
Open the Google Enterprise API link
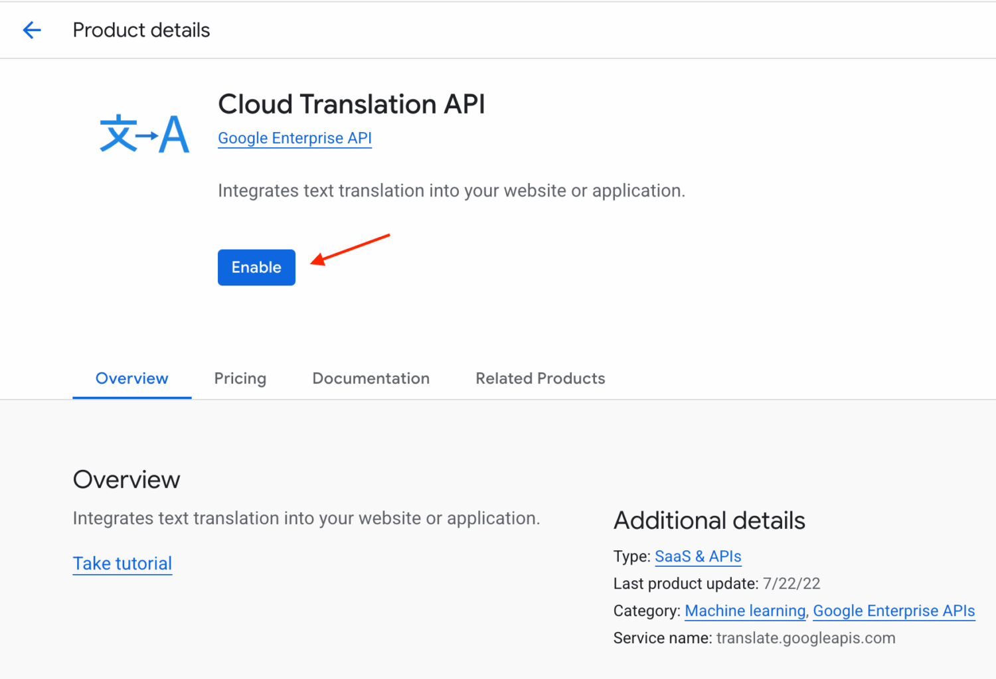pyautogui.click(x=295, y=138)
